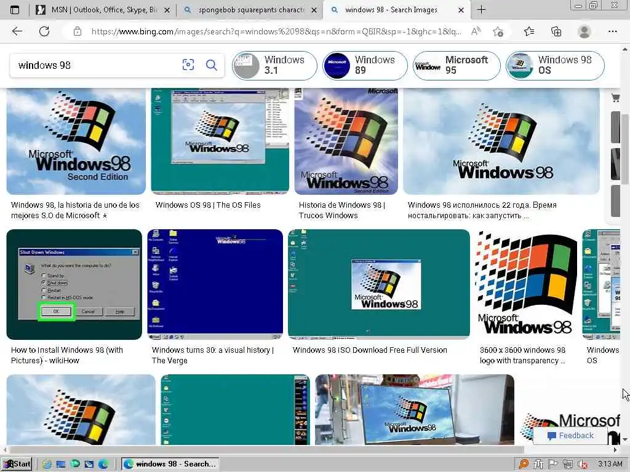Open a new tab with plus button

point(481,10)
